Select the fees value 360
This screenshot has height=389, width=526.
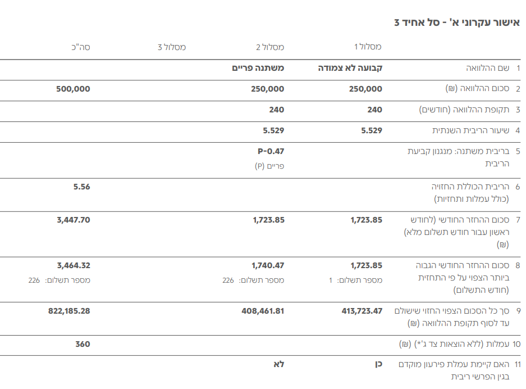[x=83, y=343]
